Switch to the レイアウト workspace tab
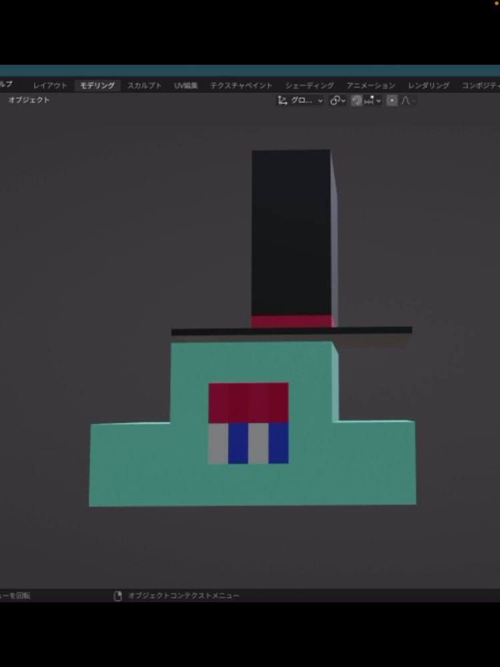The width and height of the screenshot is (500, 667). tap(50, 85)
